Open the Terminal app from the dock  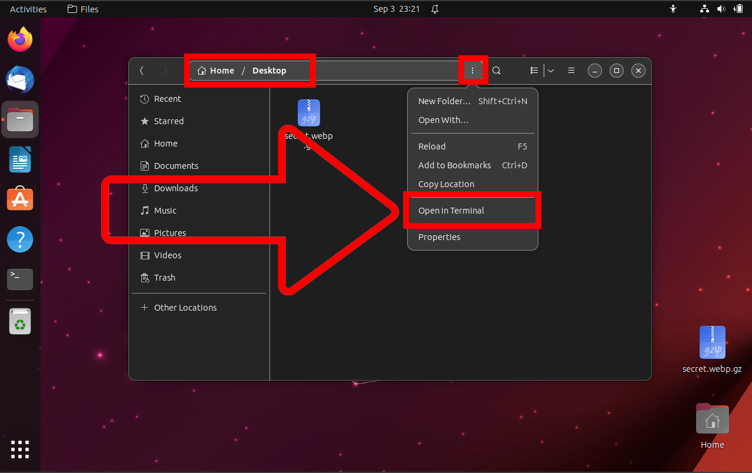pyautogui.click(x=19, y=279)
